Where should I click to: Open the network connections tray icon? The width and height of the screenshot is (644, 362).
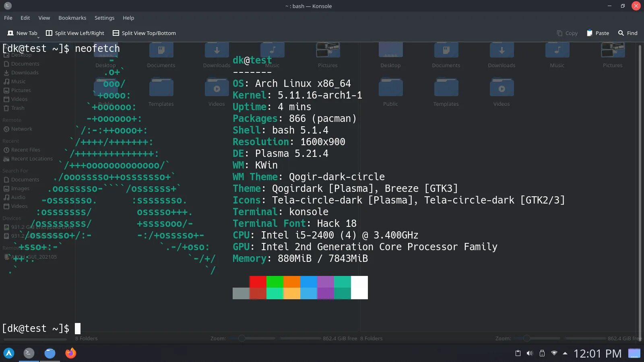[x=554, y=353]
